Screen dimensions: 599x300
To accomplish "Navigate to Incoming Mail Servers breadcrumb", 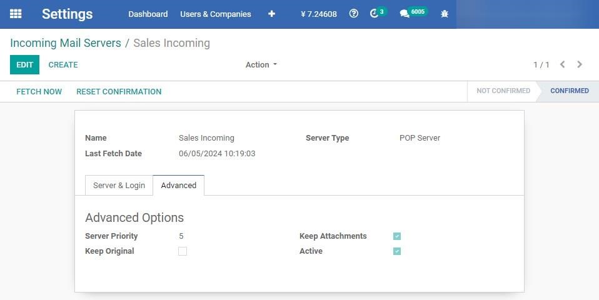I will 65,43.
